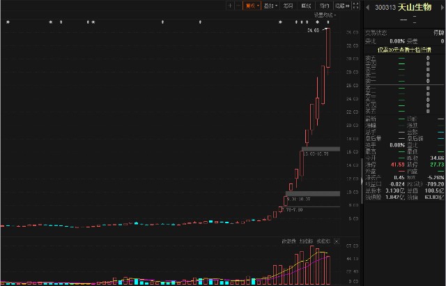Select the 画线 drawing tool in the toolbar
The image size is (446, 286).
point(305,6)
